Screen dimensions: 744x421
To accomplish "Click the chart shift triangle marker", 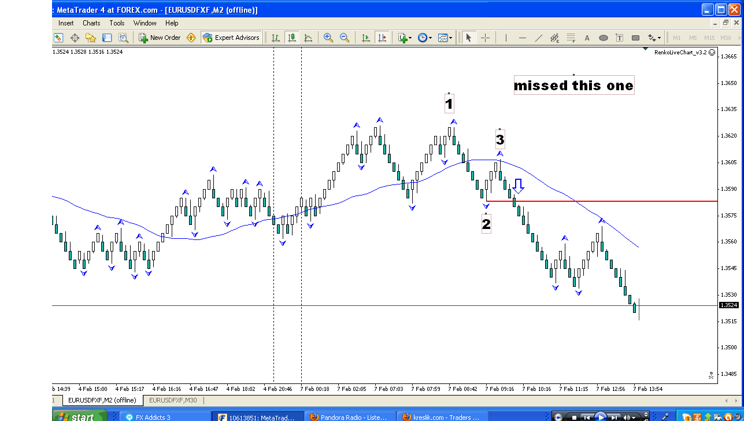I will pos(646,50).
